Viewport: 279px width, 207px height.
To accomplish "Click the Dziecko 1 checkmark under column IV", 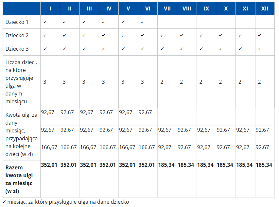I will 103,22.
